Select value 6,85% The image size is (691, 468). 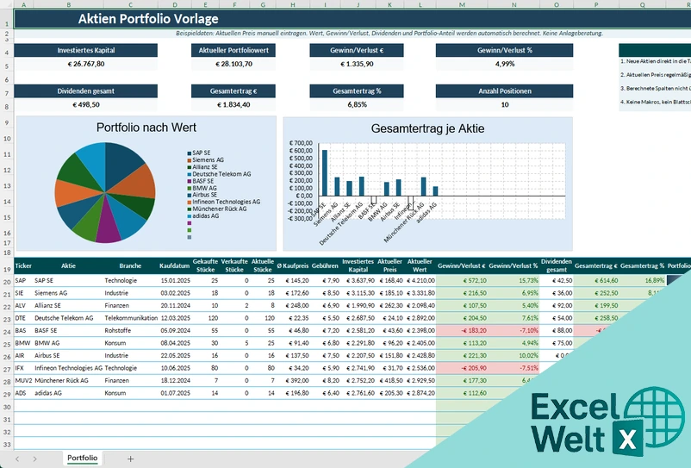click(357, 105)
